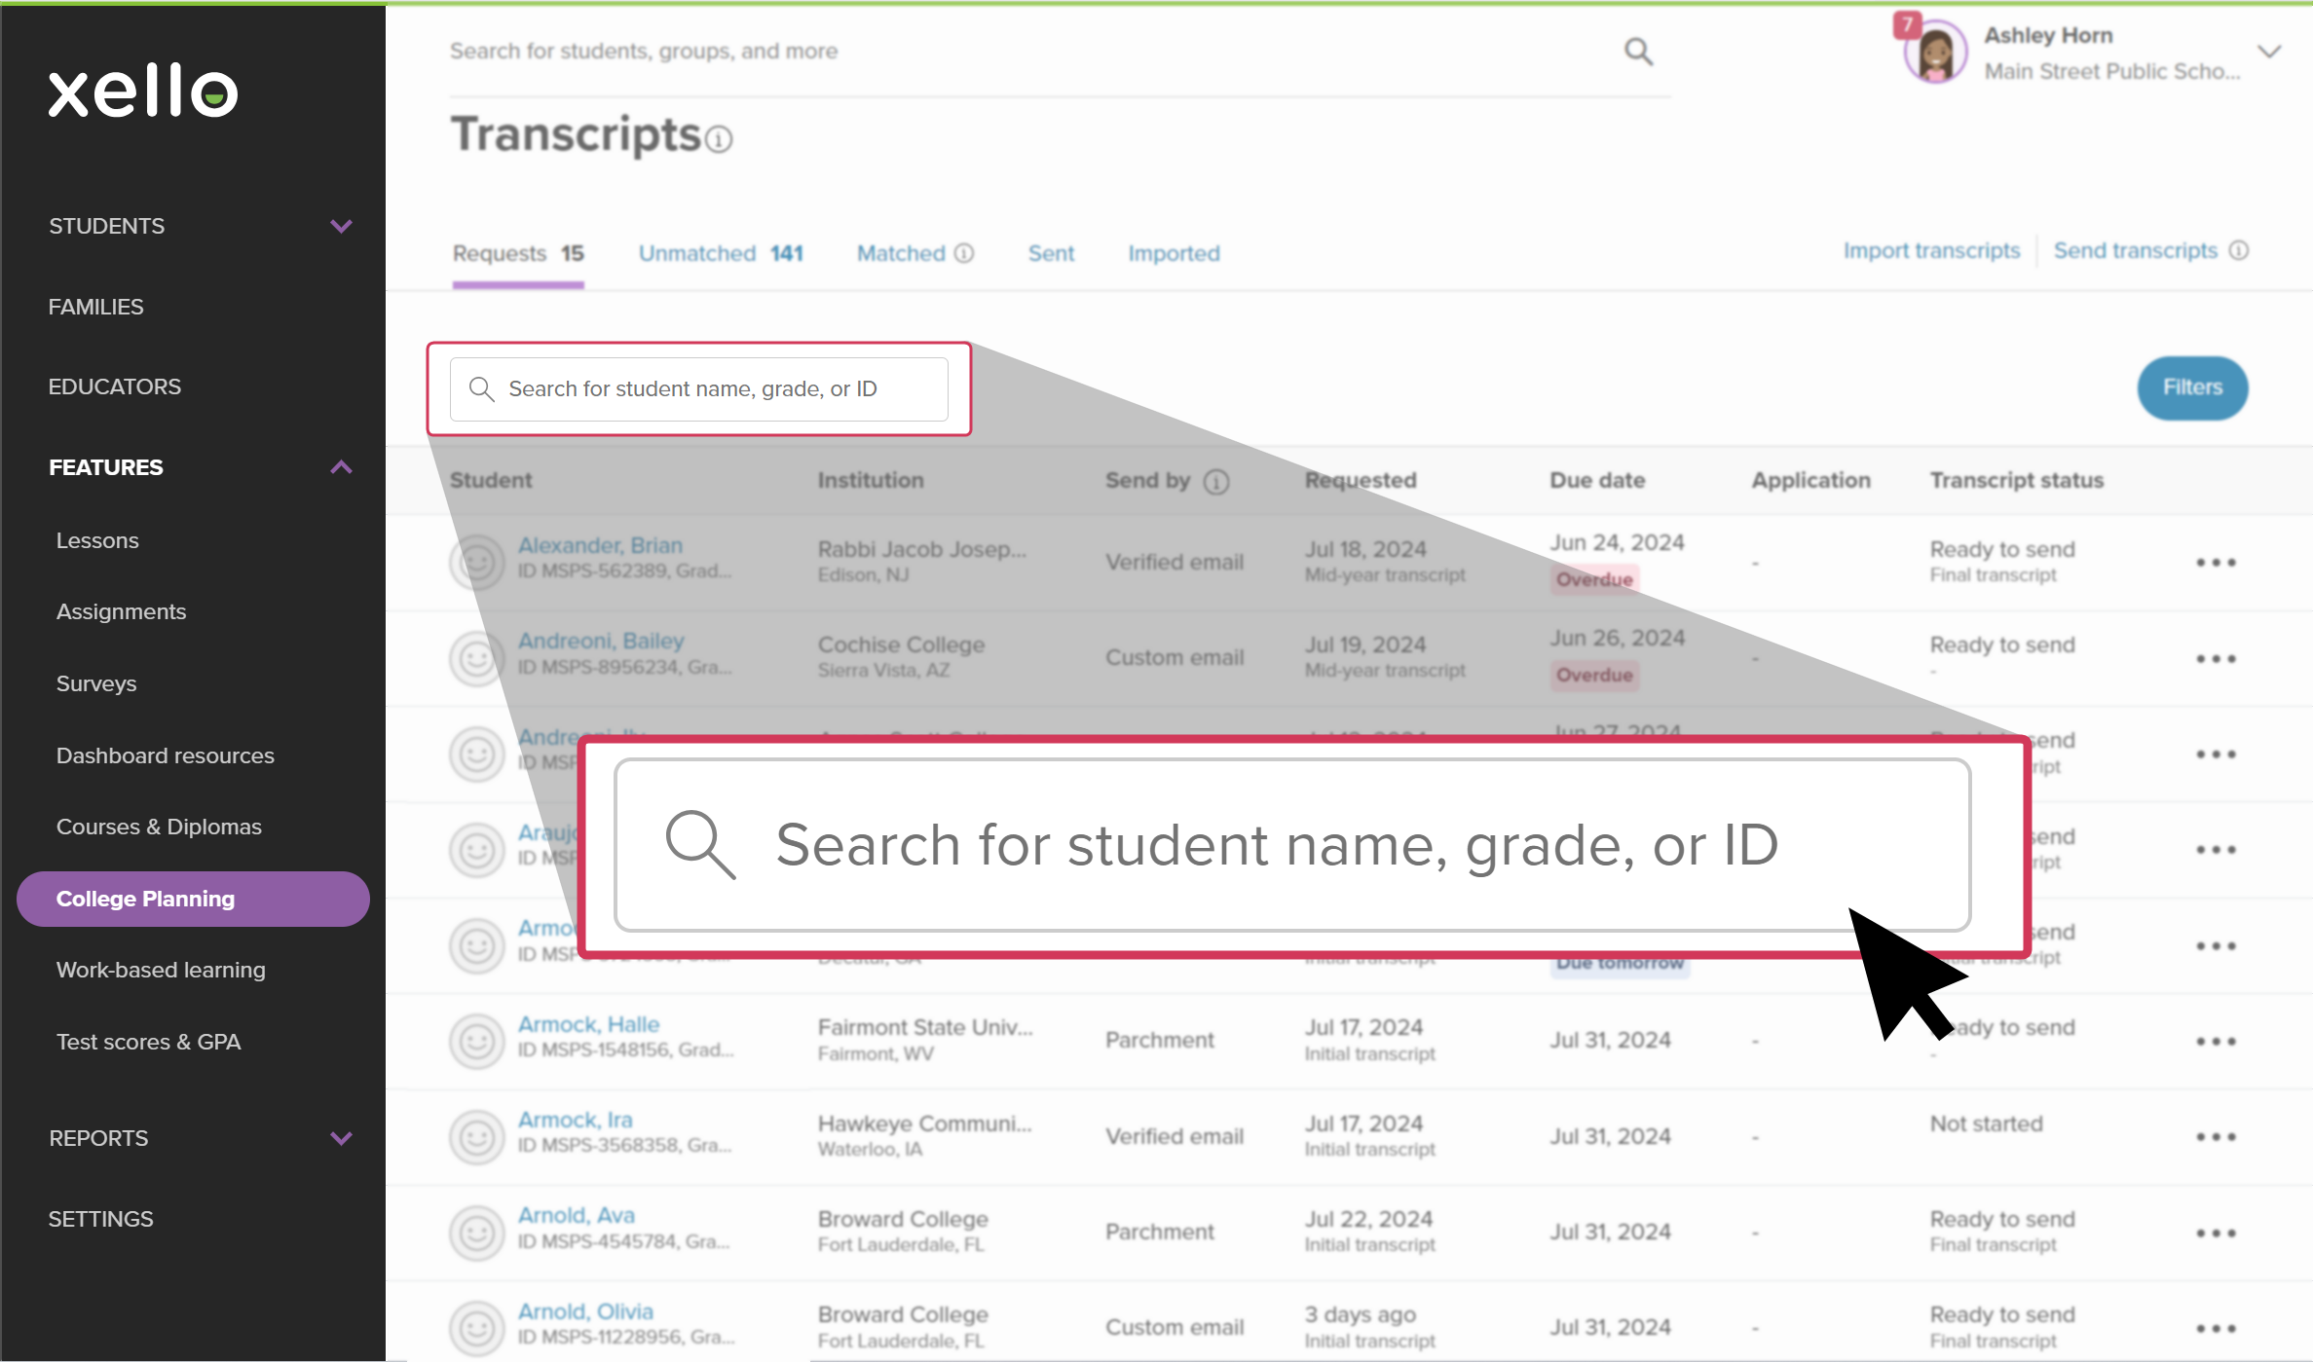This screenshot has height=1362, width=2313.
Task: Select the transcript search input field
Action: [x=700, y=387]
